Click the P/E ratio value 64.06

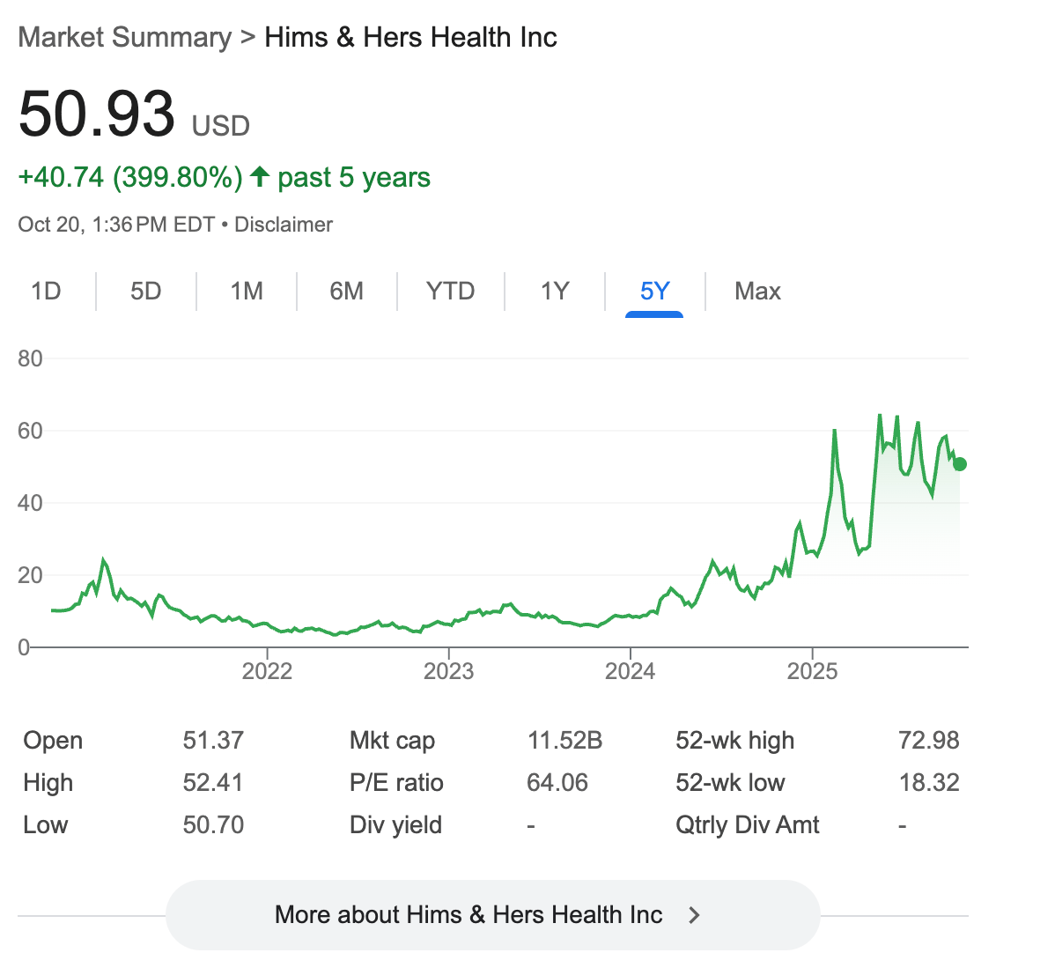click(x=557, y=783)
